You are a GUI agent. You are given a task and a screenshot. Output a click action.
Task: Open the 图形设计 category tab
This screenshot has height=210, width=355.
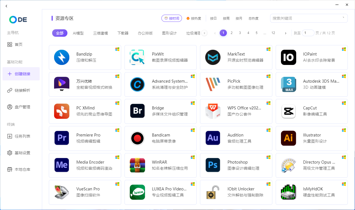click(169, 33)
